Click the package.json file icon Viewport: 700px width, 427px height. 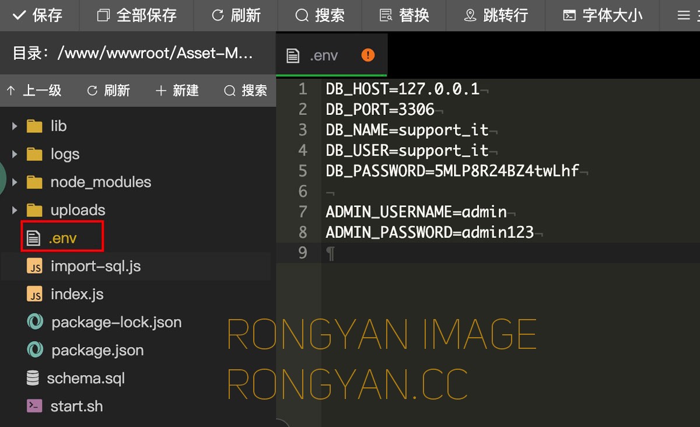pos(35,350)
